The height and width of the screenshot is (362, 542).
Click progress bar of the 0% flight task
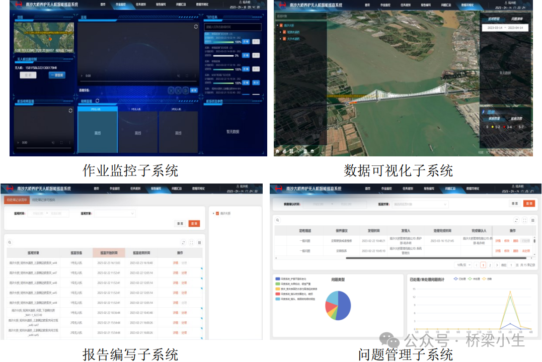pos(223,56)
